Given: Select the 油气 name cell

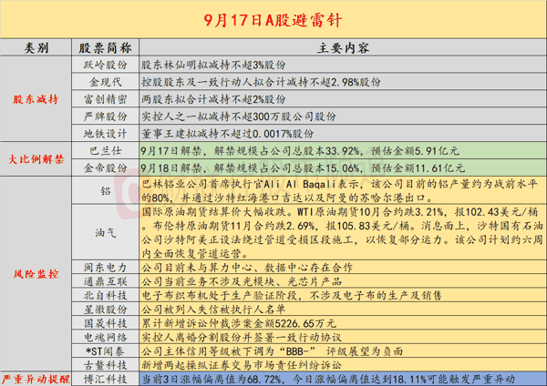Looking at the screenshot, I should (x=105, y=232).
